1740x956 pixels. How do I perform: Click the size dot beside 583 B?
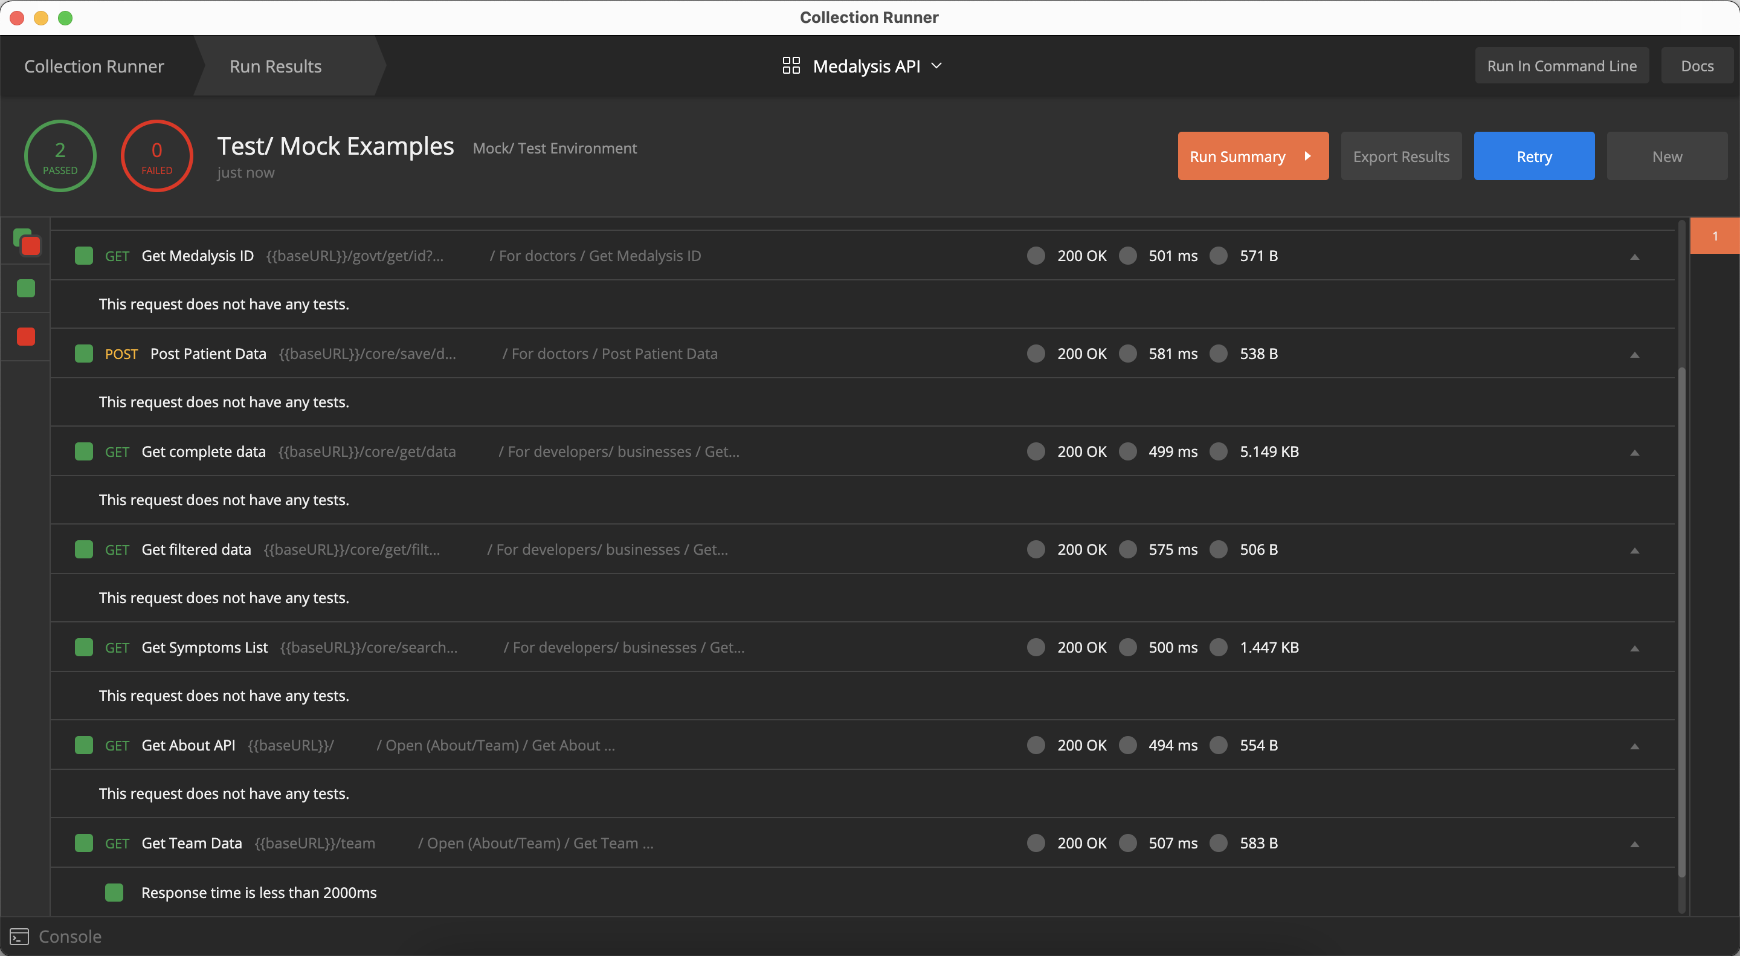pyautogui.click(x=1219, y=843)
